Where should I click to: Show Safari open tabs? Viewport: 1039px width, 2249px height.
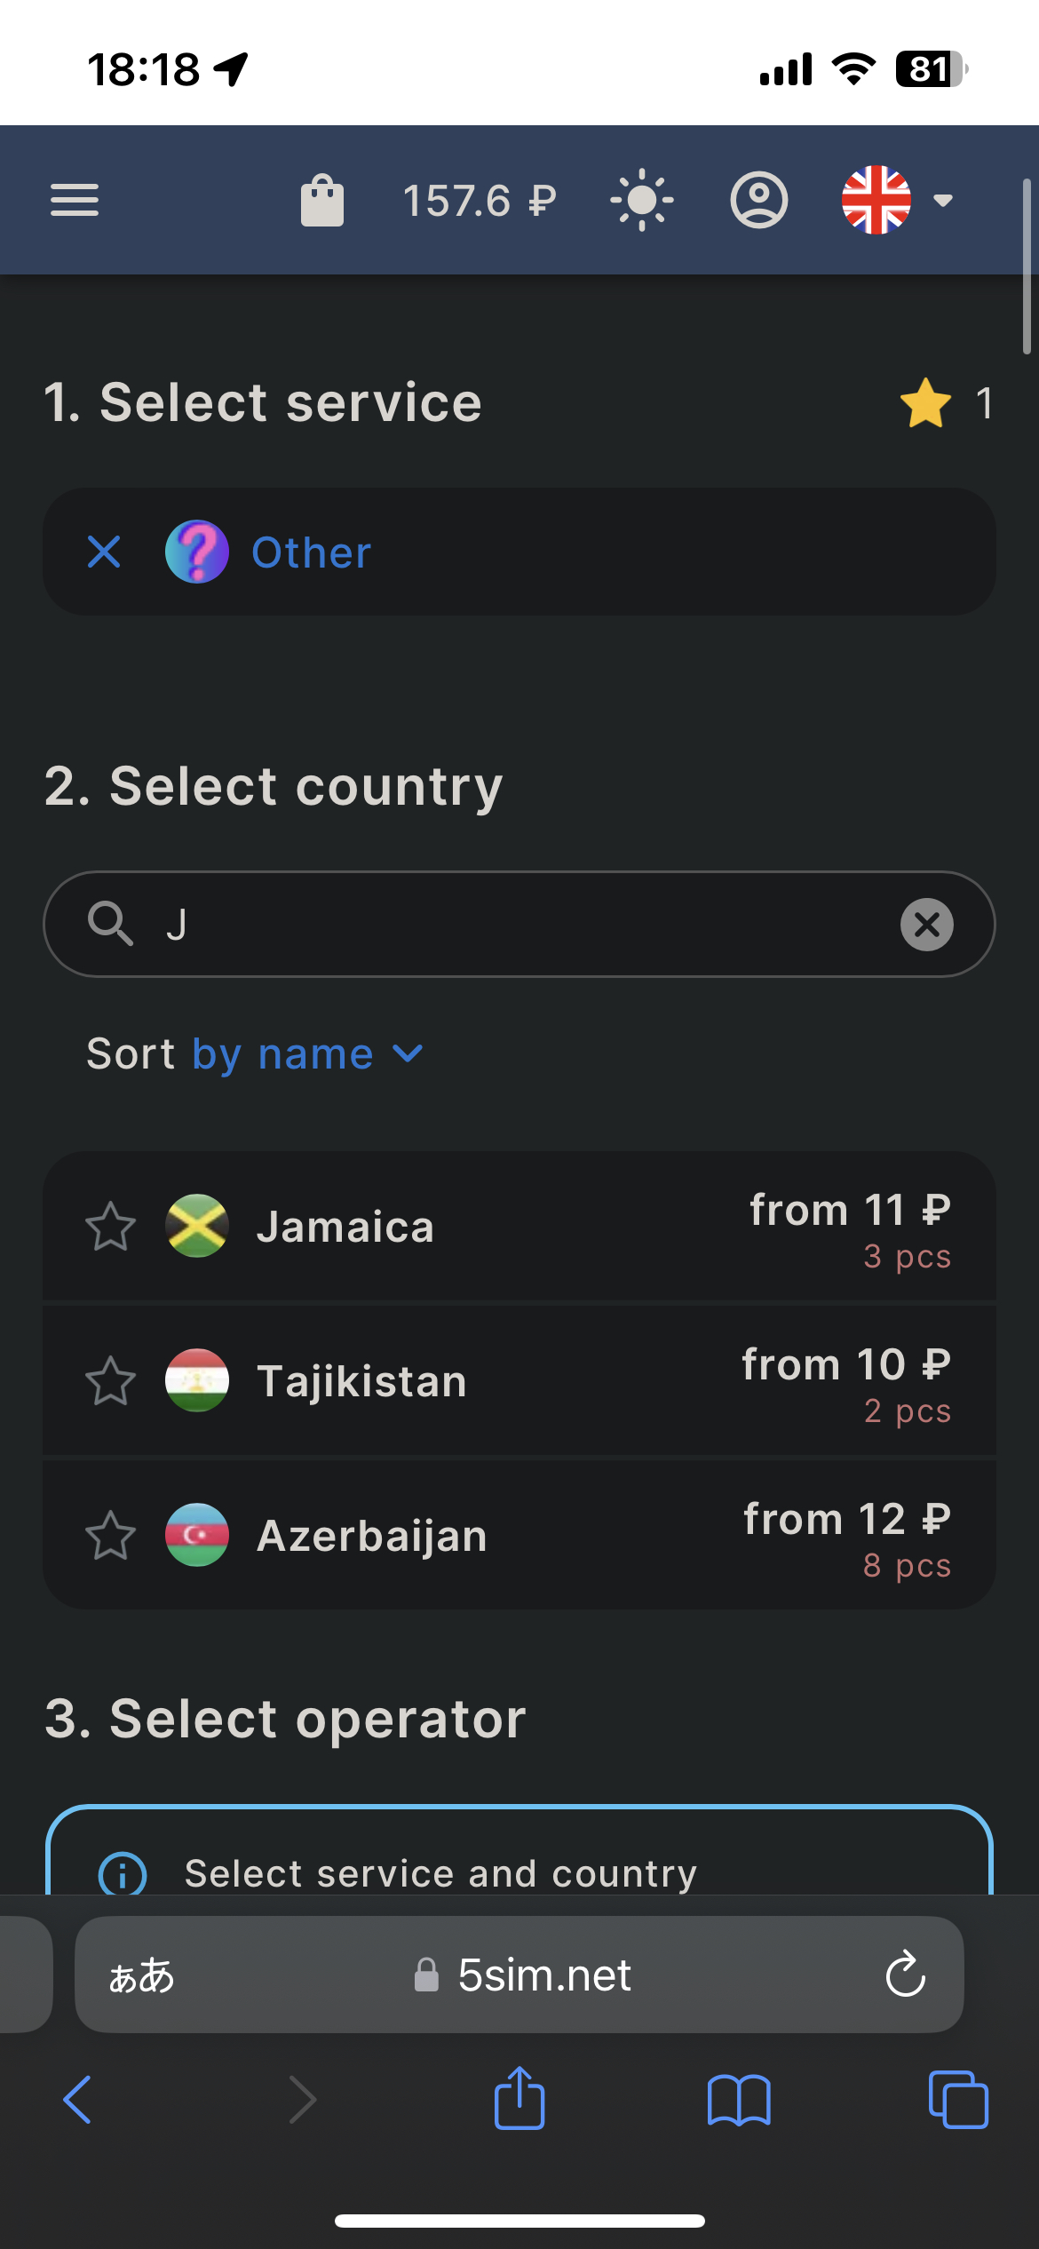[958, 2100]
